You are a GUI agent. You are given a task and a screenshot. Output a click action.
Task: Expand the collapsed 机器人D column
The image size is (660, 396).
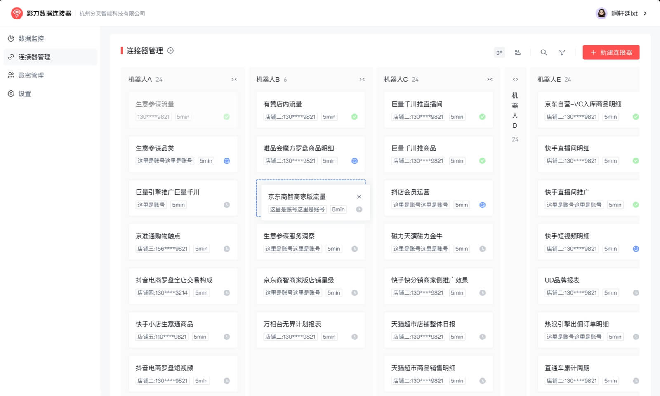(x=515, y=79)
